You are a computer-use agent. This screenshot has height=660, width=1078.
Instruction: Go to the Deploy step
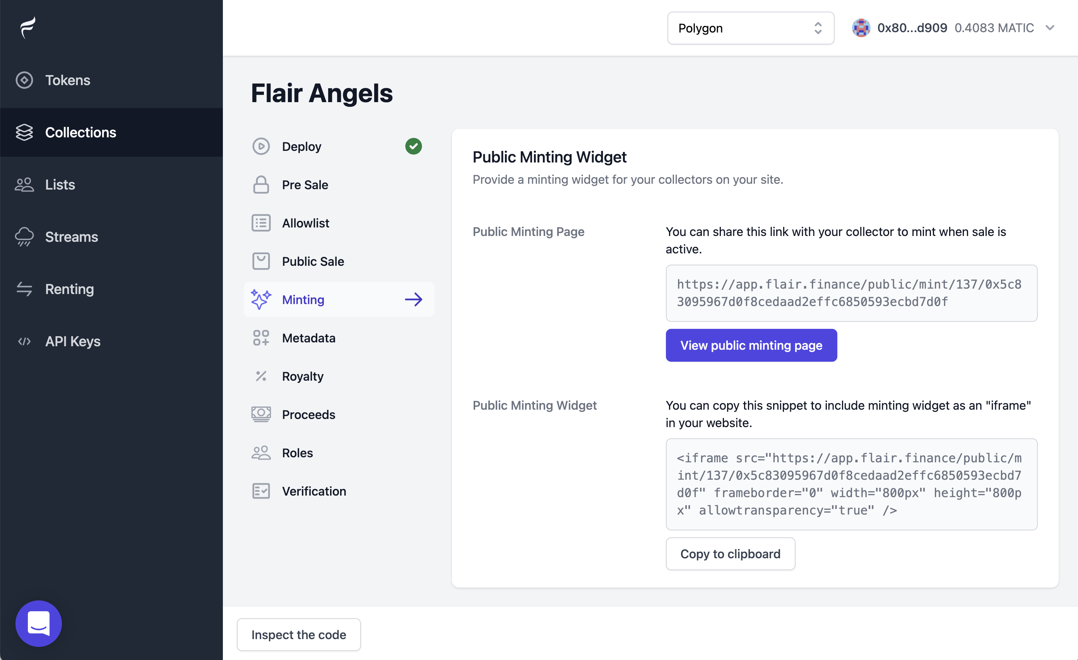(339, 146)
